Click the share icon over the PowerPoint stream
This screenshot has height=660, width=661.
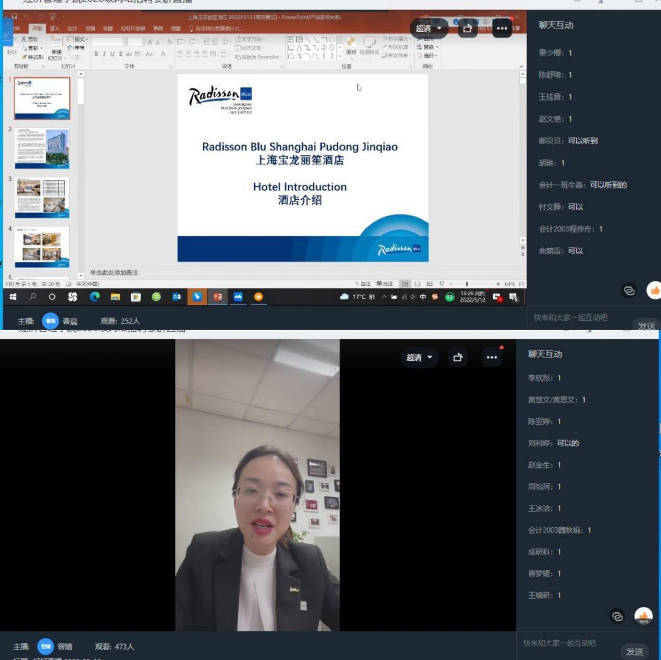click(467, 29)
